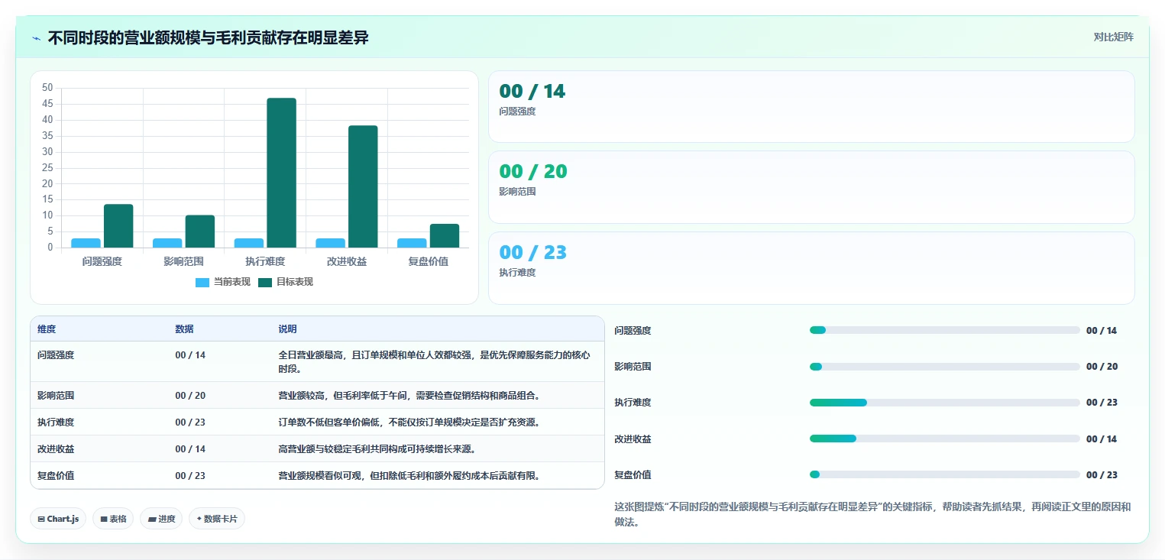1165x560 pixels.
Task: Click the description starting with 订单数不低
Action: tap(409, 422)
